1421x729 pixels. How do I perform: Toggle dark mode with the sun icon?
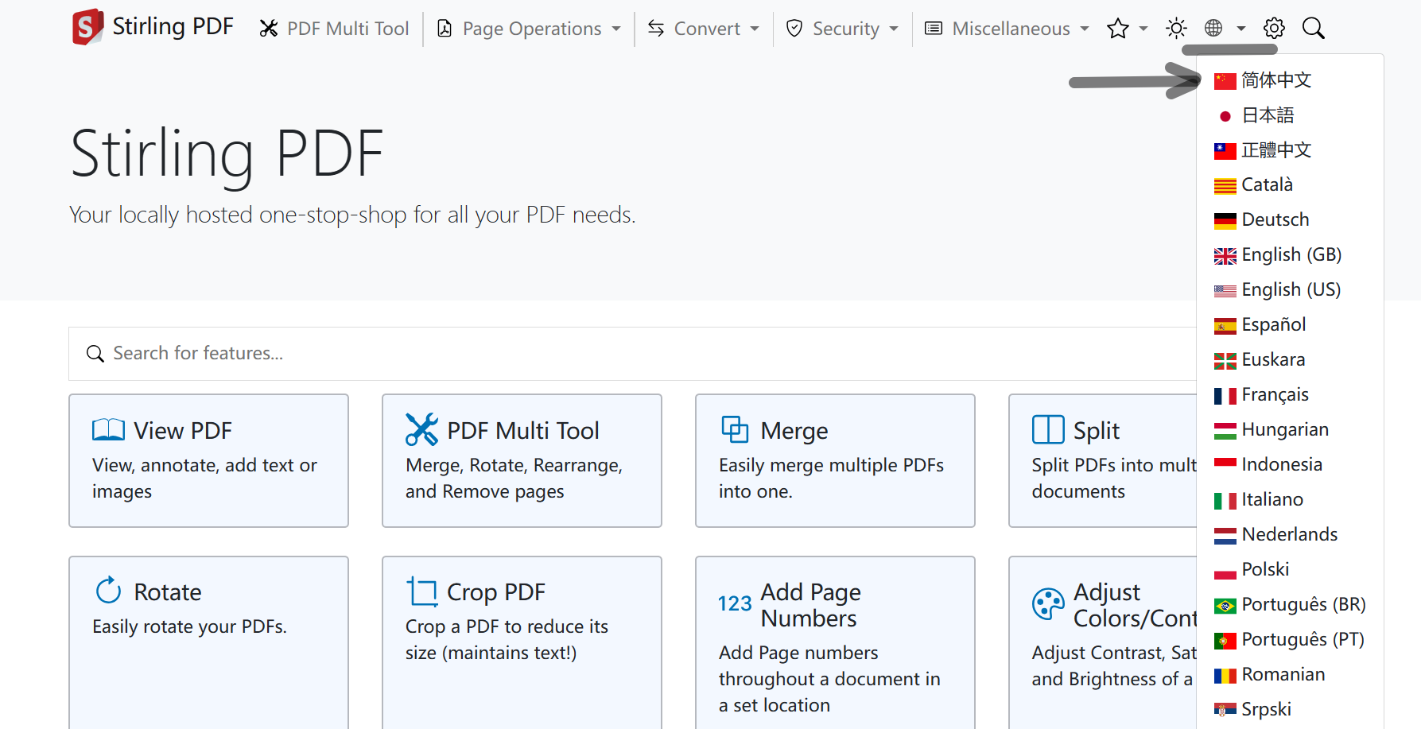click(x=1176, y=29)
